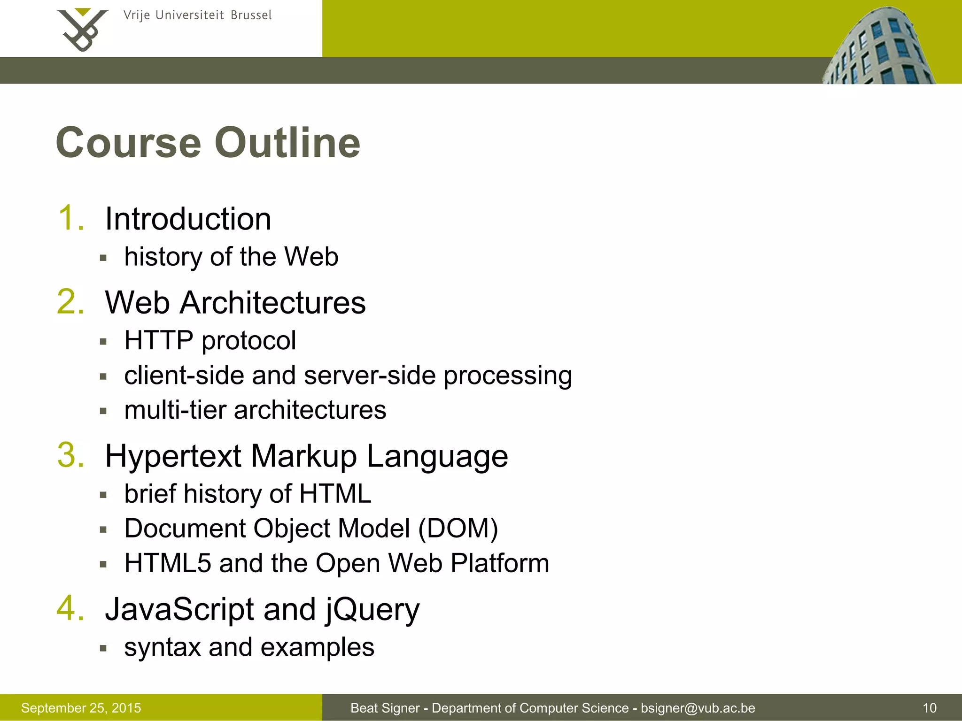Select Document Object Model (DOM) text

pyautogui.click(x=311, y=529)
